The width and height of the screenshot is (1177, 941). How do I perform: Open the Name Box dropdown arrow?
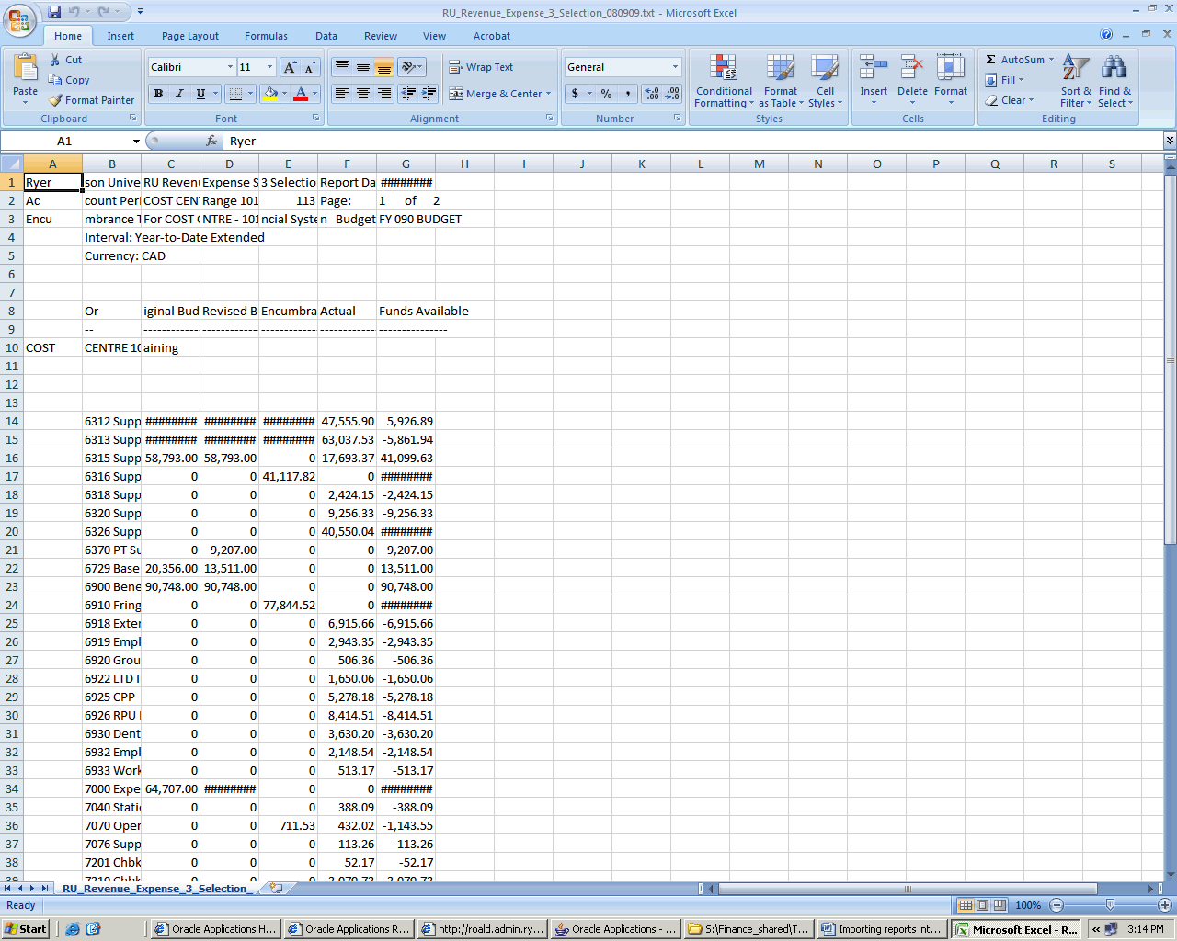tap(136, 142)
